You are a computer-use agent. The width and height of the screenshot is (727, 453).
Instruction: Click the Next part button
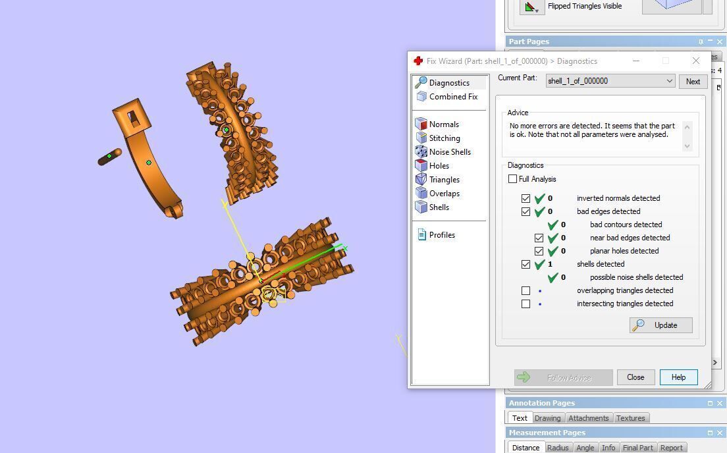click(693, 81)
